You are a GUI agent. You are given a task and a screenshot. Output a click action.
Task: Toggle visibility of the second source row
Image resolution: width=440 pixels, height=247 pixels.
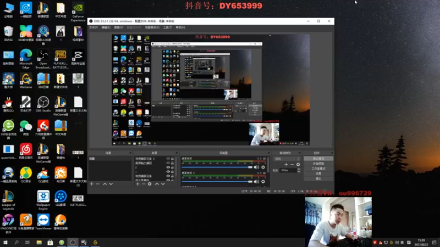[168, 163]
